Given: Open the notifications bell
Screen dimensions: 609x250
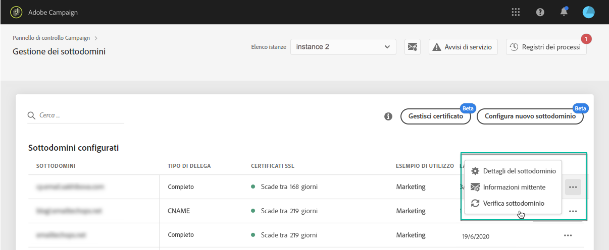Looking at the screenshot, I should coord(564,12).
